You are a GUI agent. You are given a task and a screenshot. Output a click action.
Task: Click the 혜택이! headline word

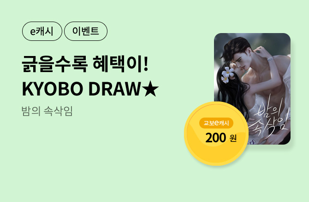(x=120, y=64)
